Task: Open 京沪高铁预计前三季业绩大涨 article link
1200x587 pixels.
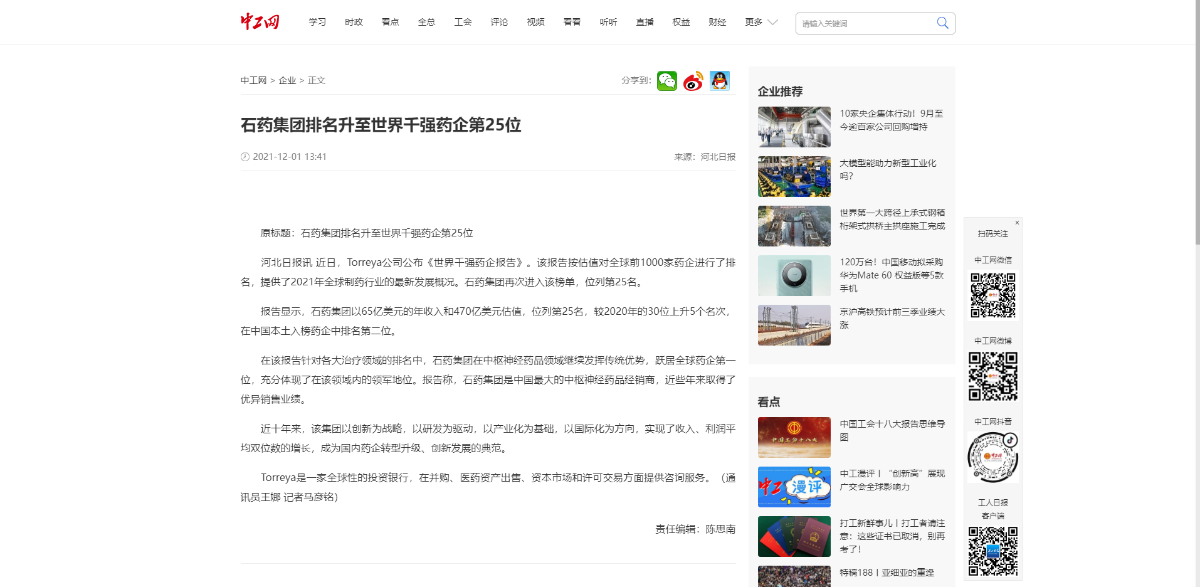Action: [x=892, y=318]
